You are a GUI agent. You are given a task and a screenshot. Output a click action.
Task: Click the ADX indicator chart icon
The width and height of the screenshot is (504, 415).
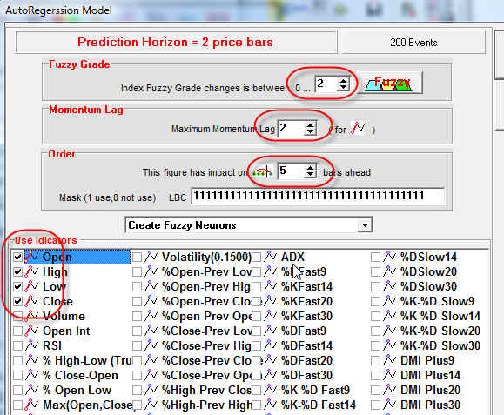point(271,257)
